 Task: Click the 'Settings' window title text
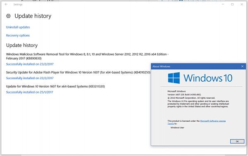pos(18,5)
